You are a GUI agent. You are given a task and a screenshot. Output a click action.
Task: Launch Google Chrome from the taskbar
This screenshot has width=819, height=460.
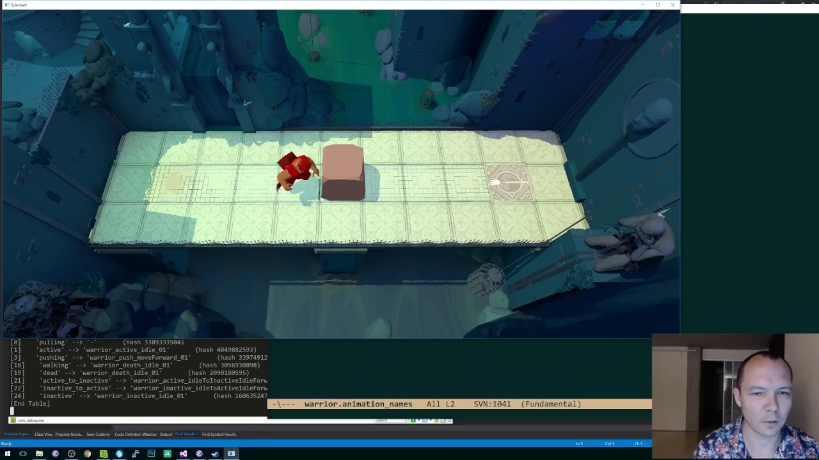87,454
